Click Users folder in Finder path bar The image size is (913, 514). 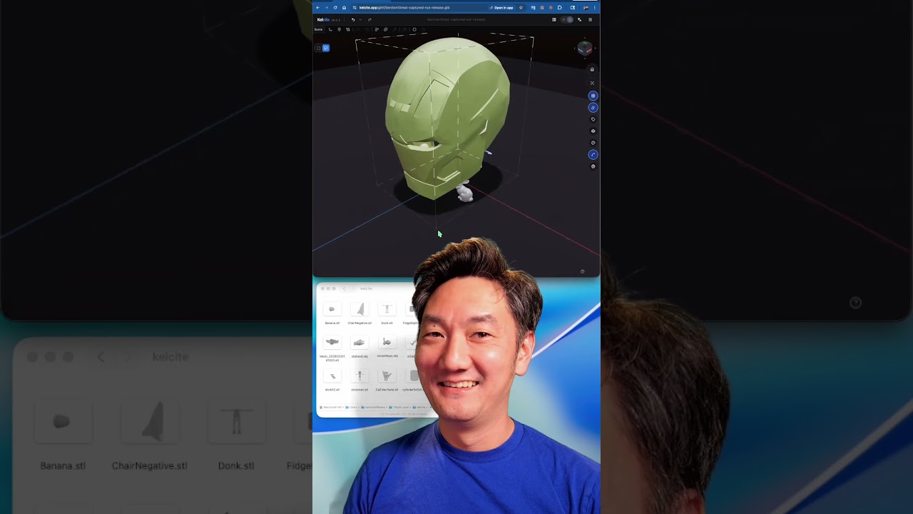coord(352,407)
